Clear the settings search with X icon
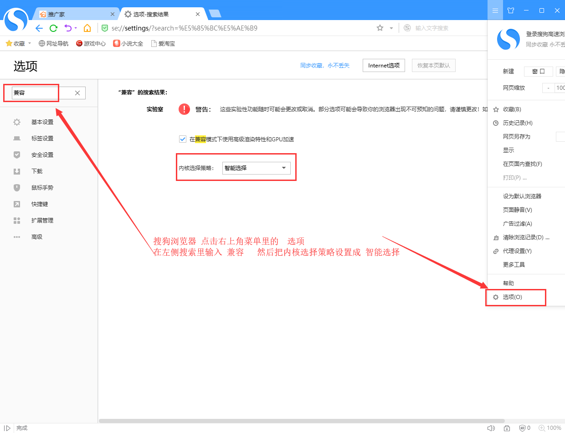Screen dimensions: 565x433 (77, 93)
